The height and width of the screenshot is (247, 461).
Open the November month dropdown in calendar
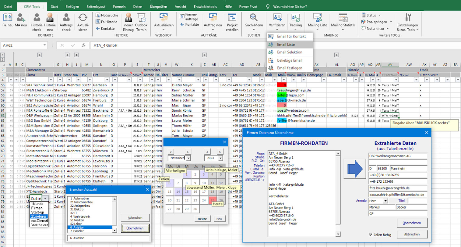[188, 158]
